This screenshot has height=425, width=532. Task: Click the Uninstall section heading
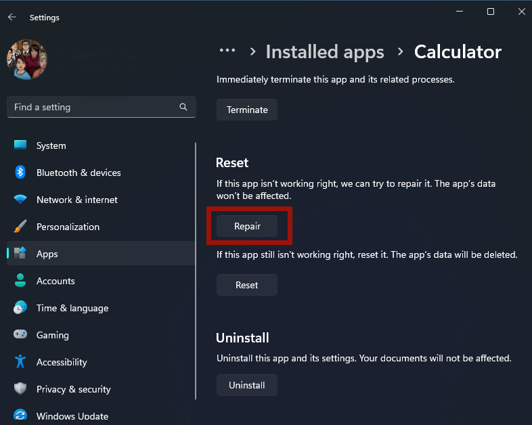coord(242,338)
